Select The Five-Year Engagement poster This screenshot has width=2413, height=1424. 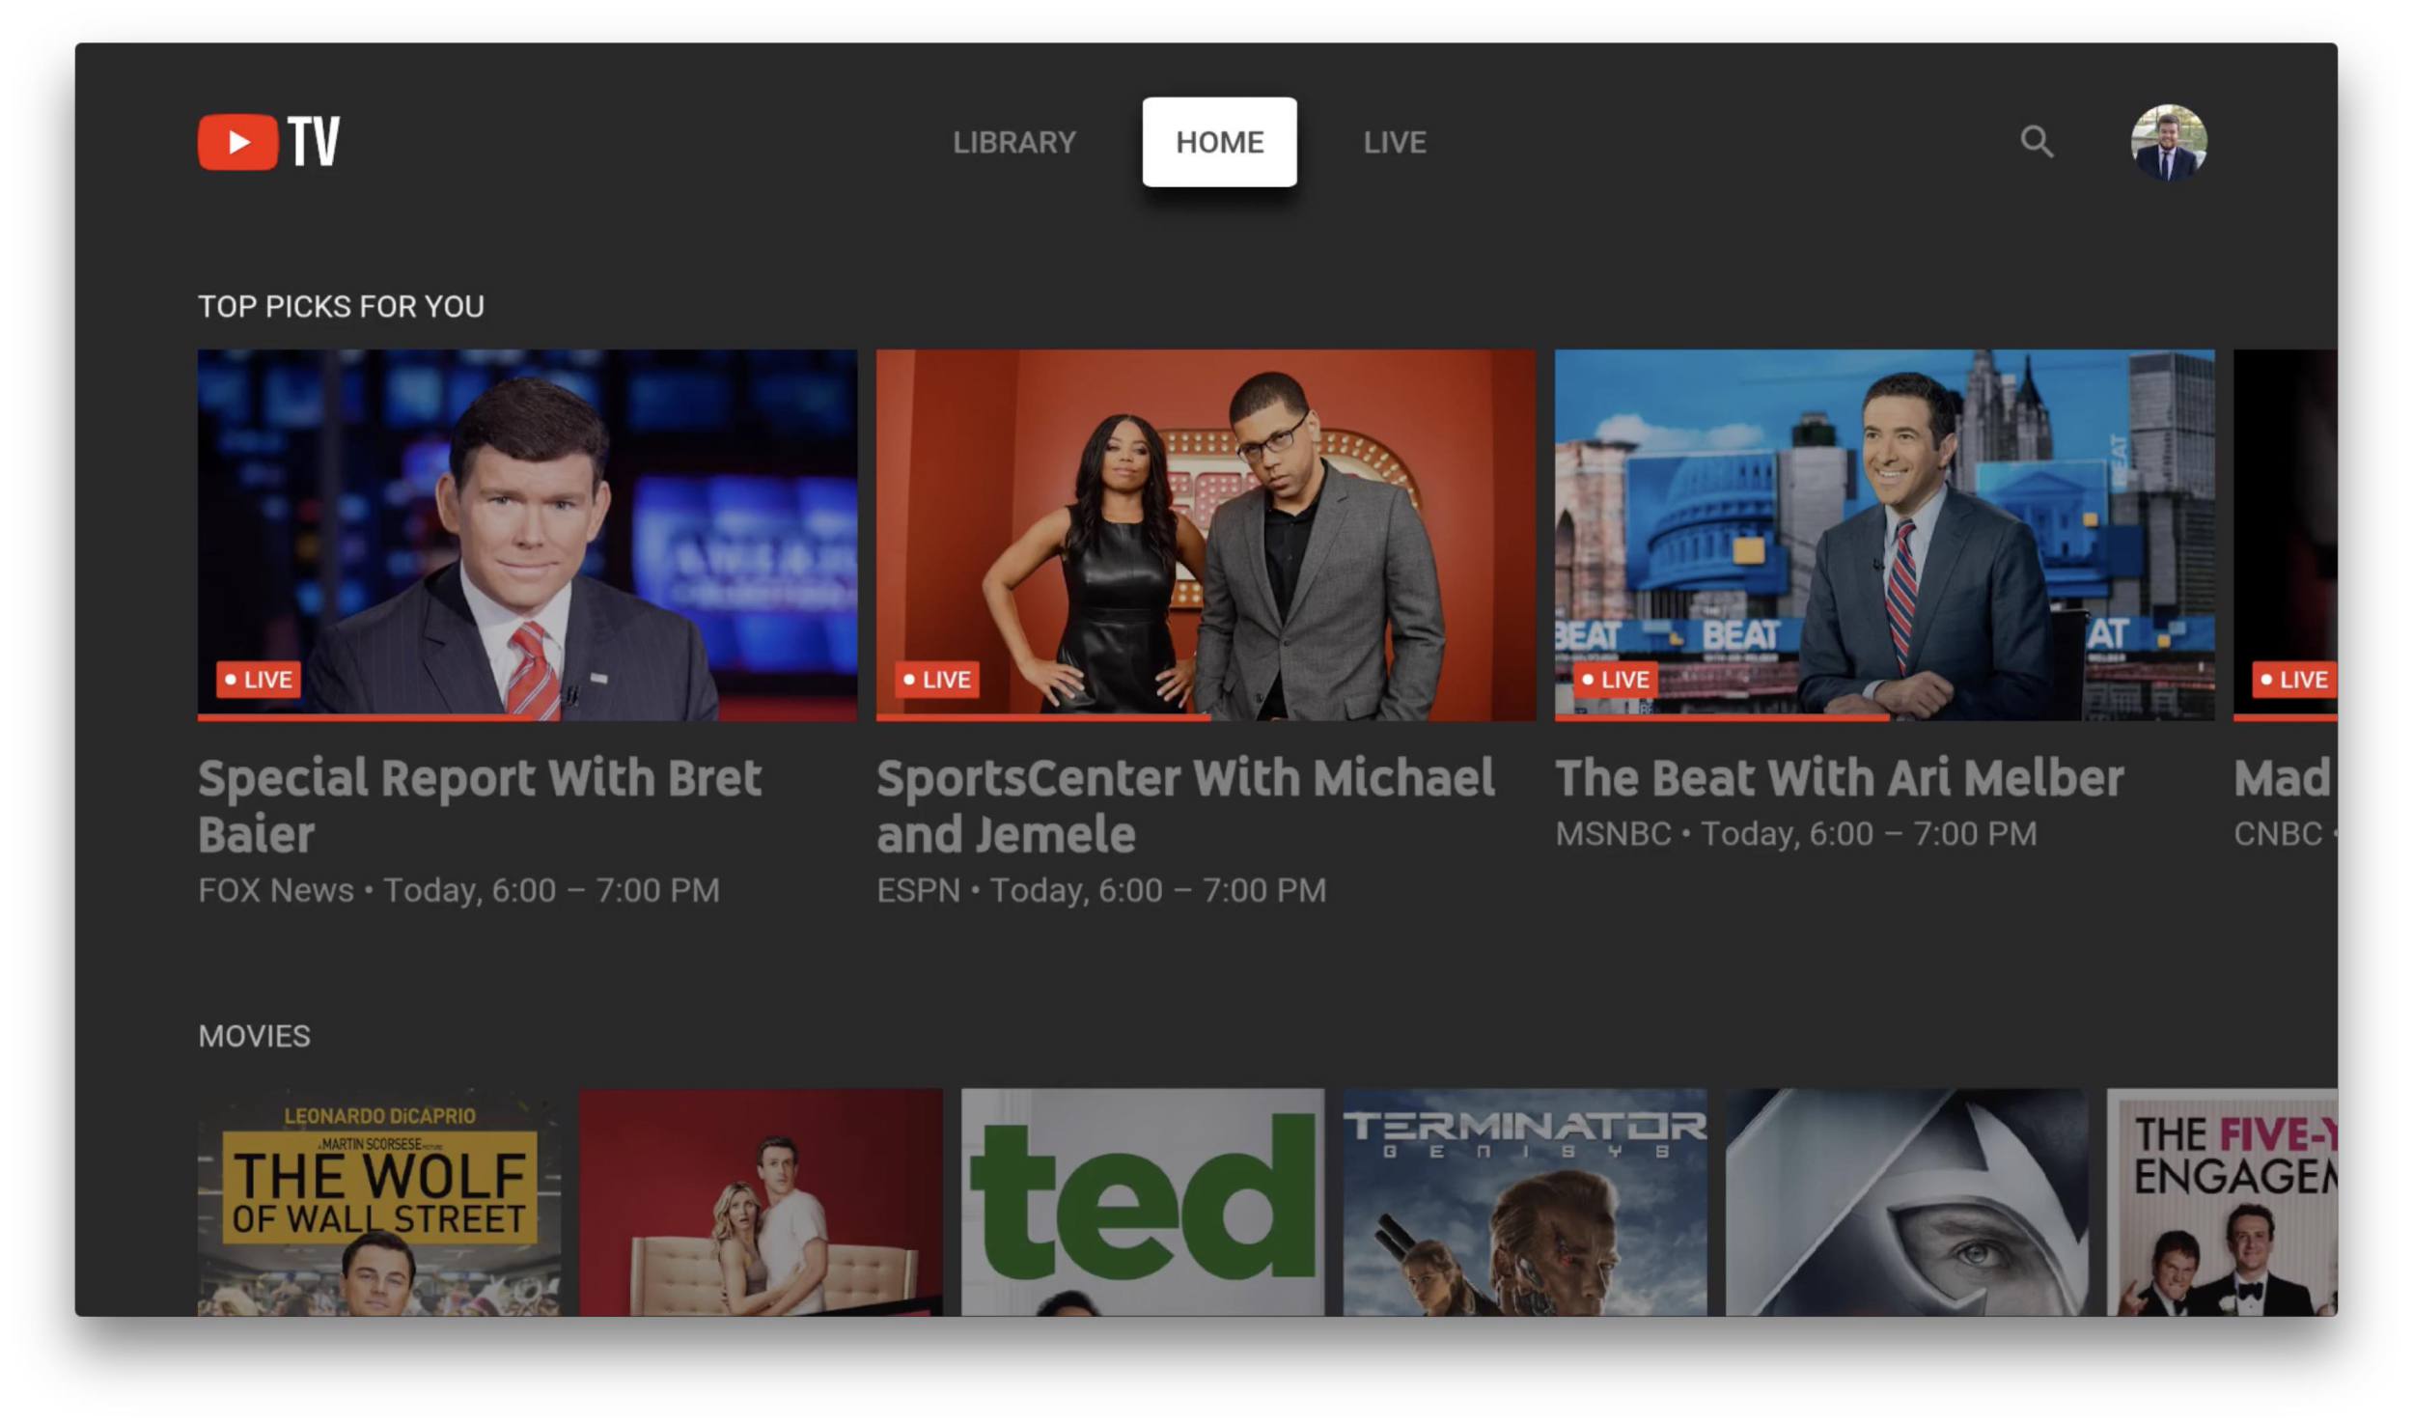(2221, 1202)
